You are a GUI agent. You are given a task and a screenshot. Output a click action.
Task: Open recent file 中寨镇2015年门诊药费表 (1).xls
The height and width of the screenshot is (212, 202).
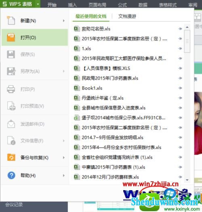[x=114, y=167]
